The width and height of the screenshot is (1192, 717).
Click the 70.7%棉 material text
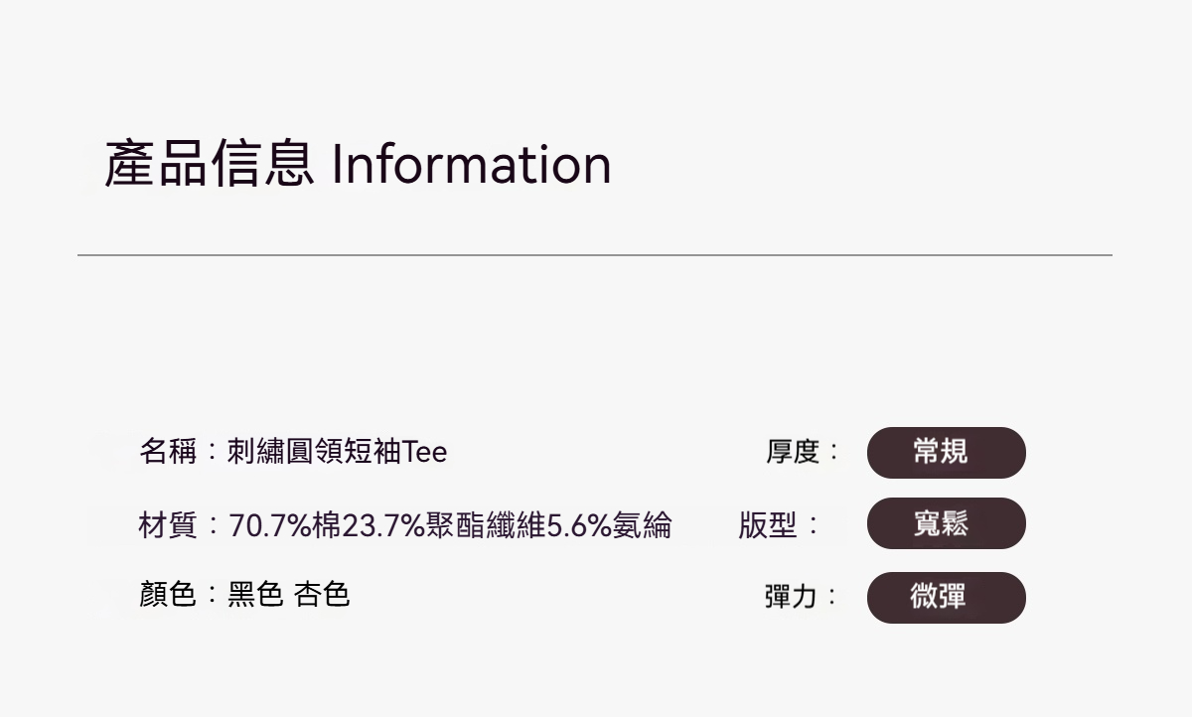285,524
